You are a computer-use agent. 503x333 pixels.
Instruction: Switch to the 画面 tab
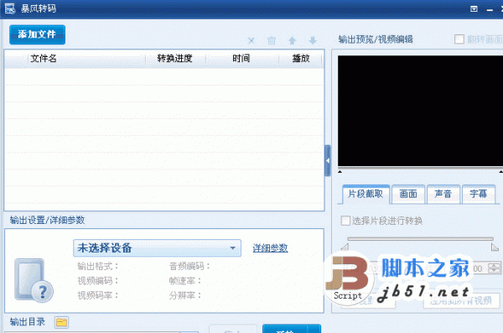[x=408, y=194]
